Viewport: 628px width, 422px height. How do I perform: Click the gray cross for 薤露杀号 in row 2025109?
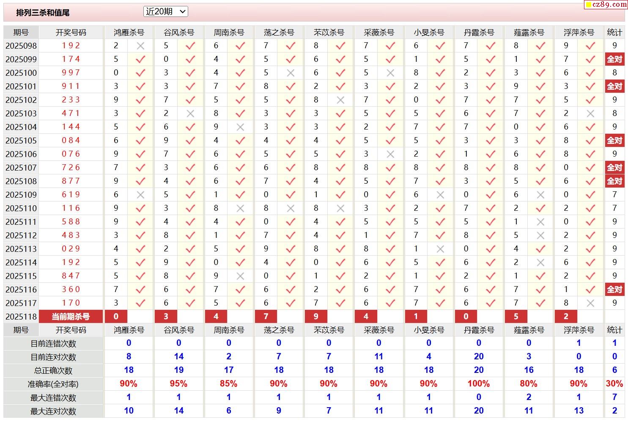coord(540,195)
